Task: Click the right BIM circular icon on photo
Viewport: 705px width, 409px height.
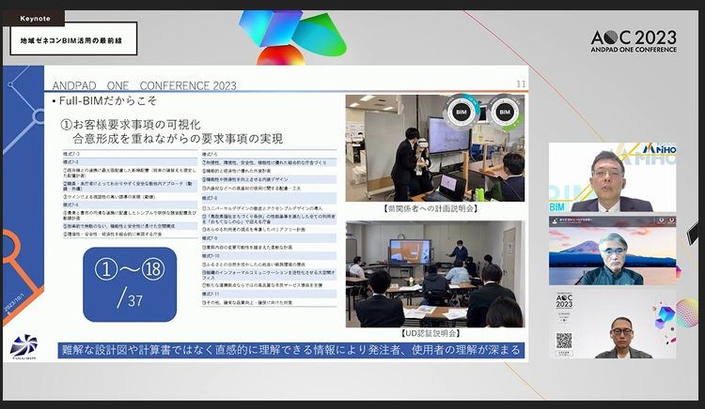Action: 505,113
